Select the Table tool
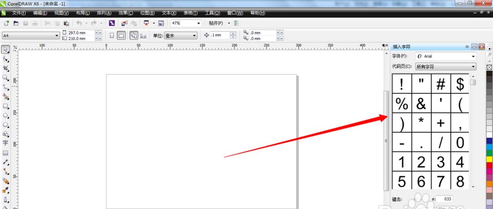Image resolution: width=493 pixels, height=209 pixels. click(5, 153)
